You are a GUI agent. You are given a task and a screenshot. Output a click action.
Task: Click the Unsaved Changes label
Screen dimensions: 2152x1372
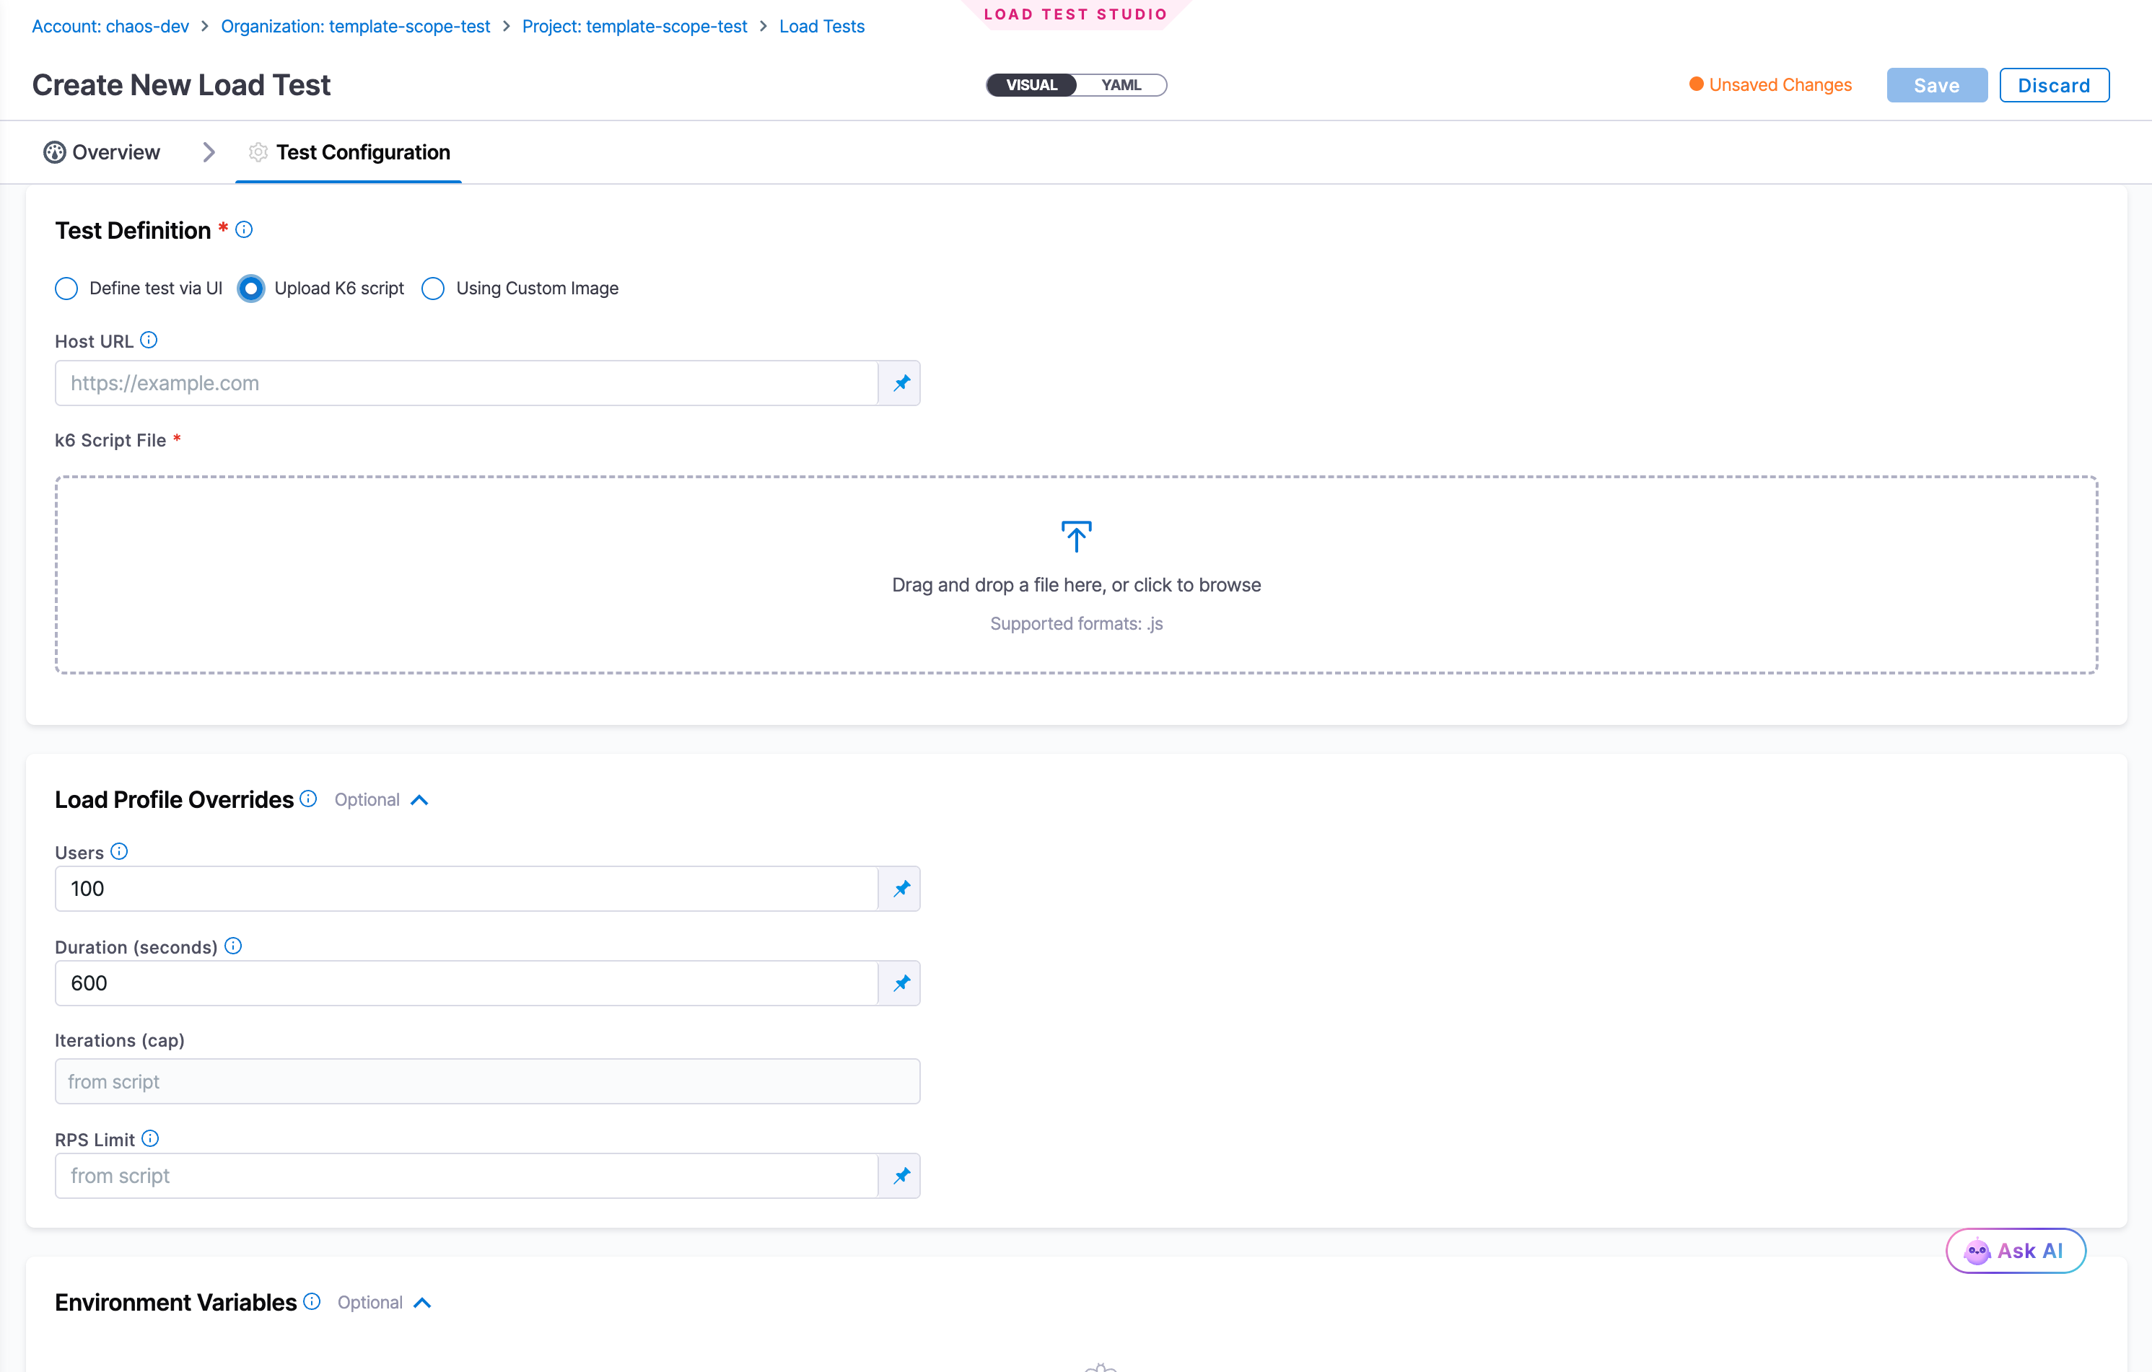1780,85
